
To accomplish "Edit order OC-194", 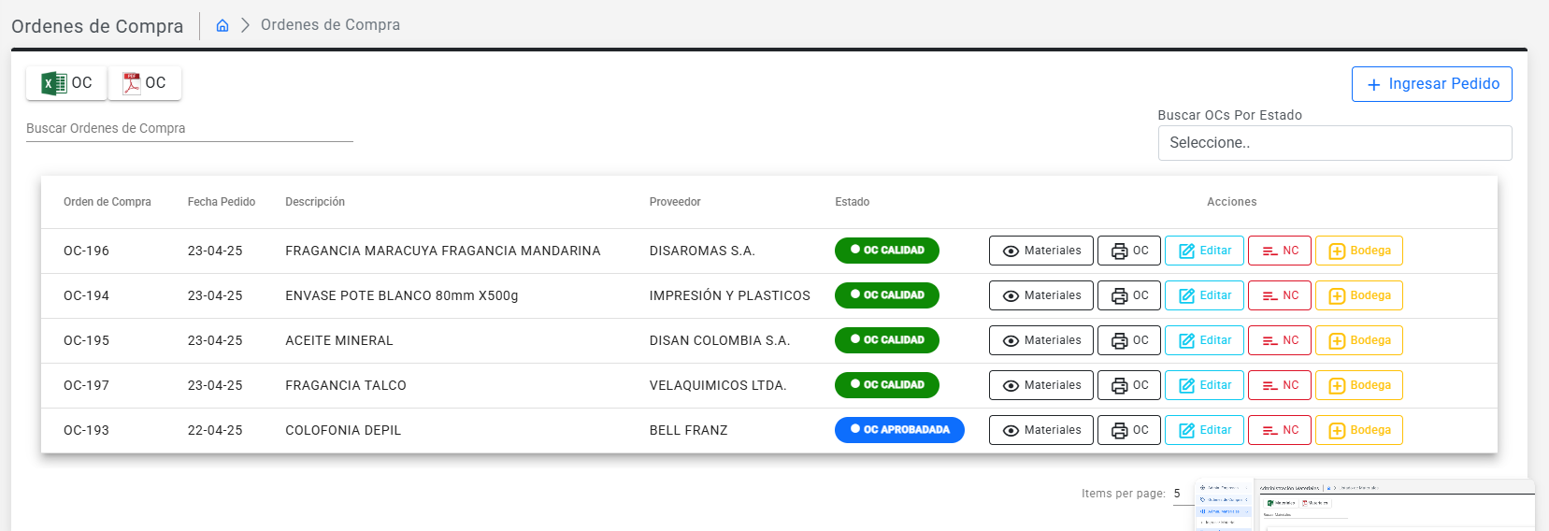I will (1204, 295).
